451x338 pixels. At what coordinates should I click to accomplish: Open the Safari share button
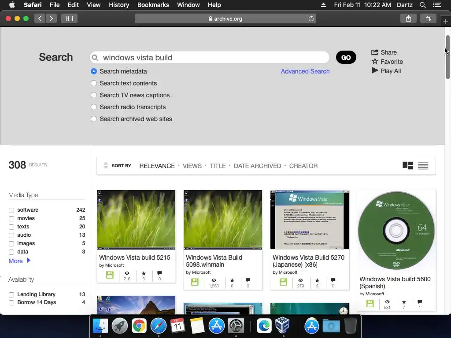point(408,18)
